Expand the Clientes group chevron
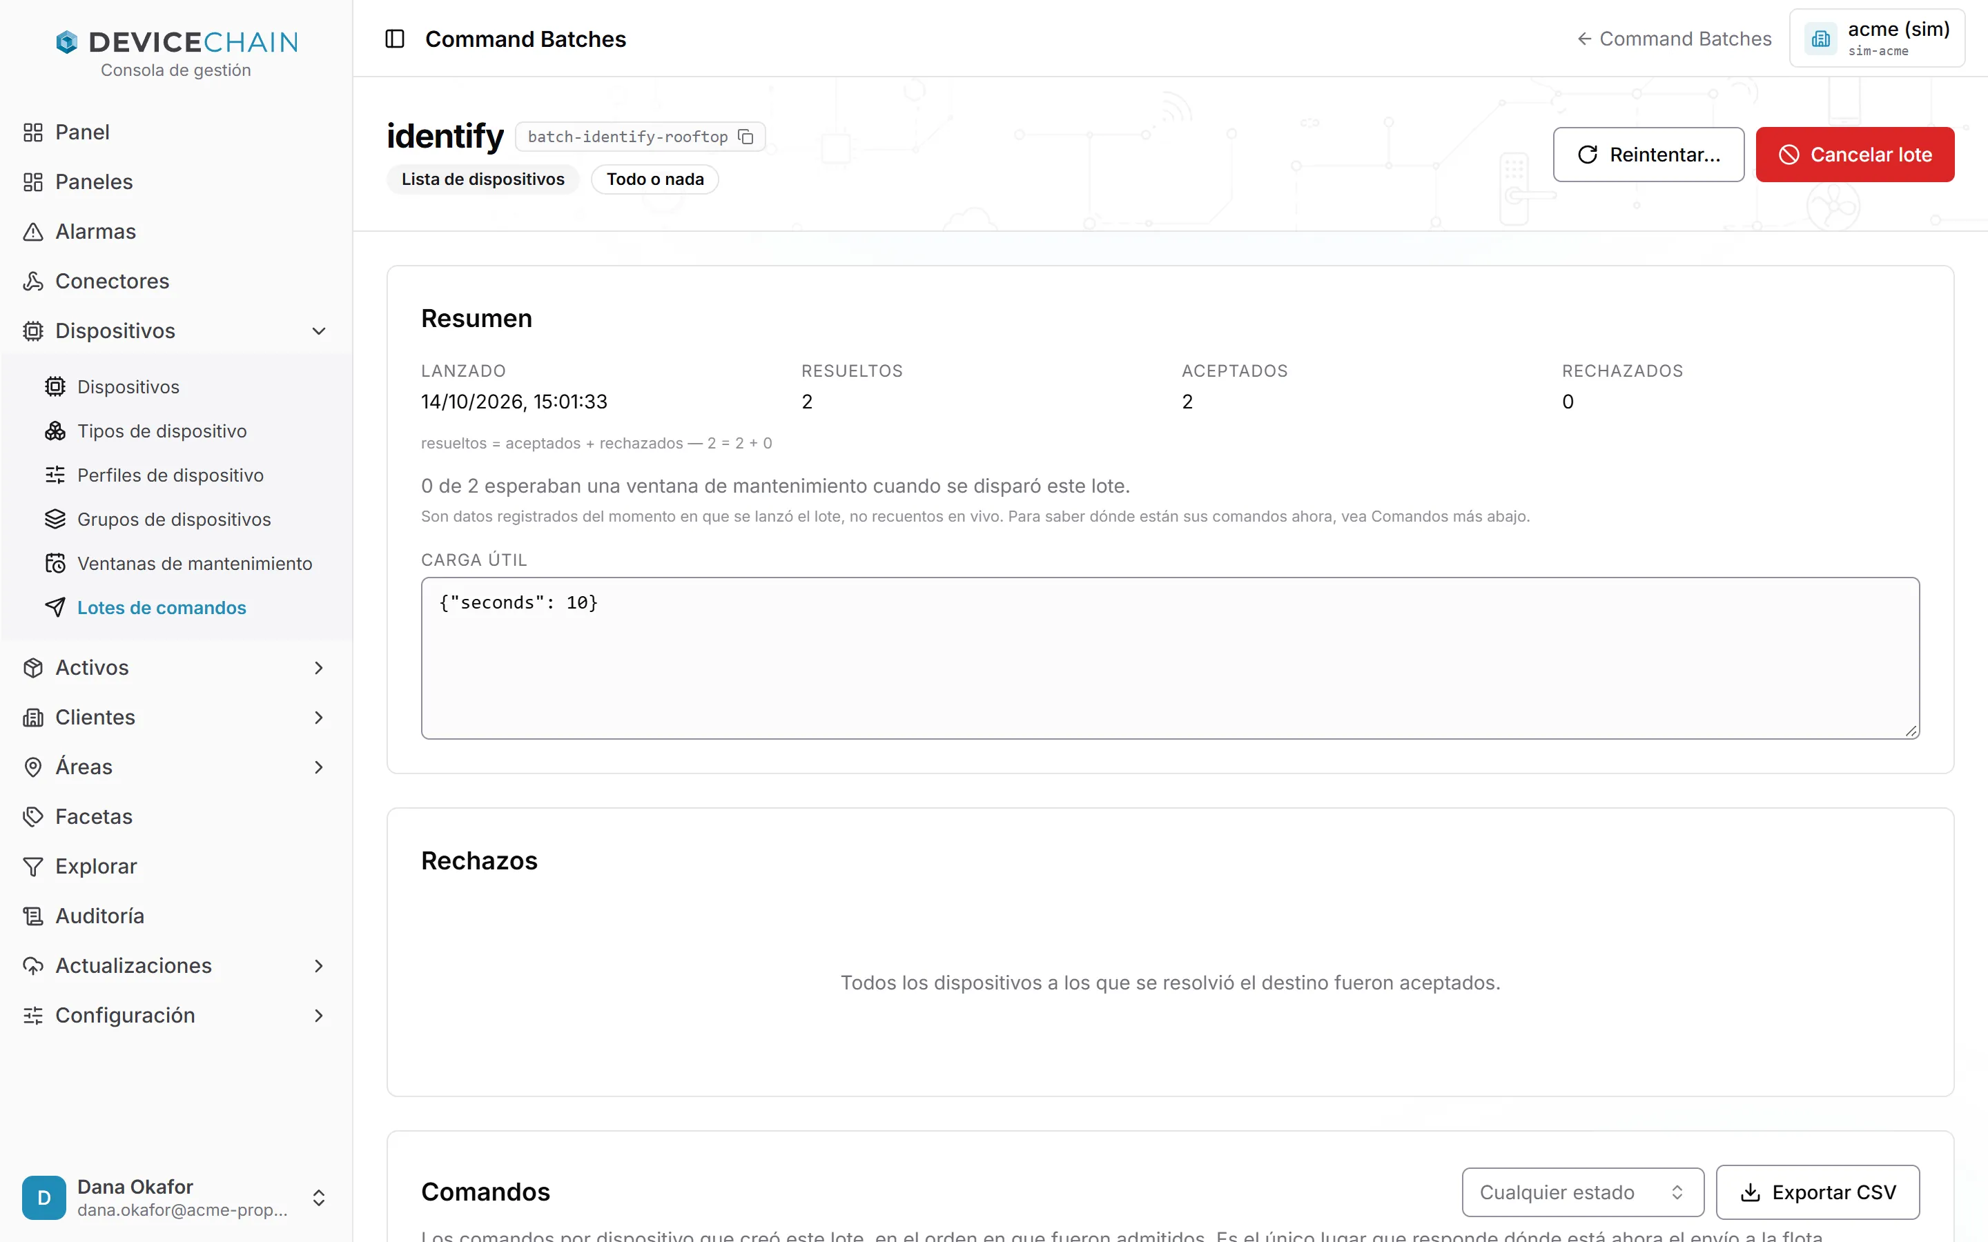The image size is (1988, 1242). tap(319, 718)
